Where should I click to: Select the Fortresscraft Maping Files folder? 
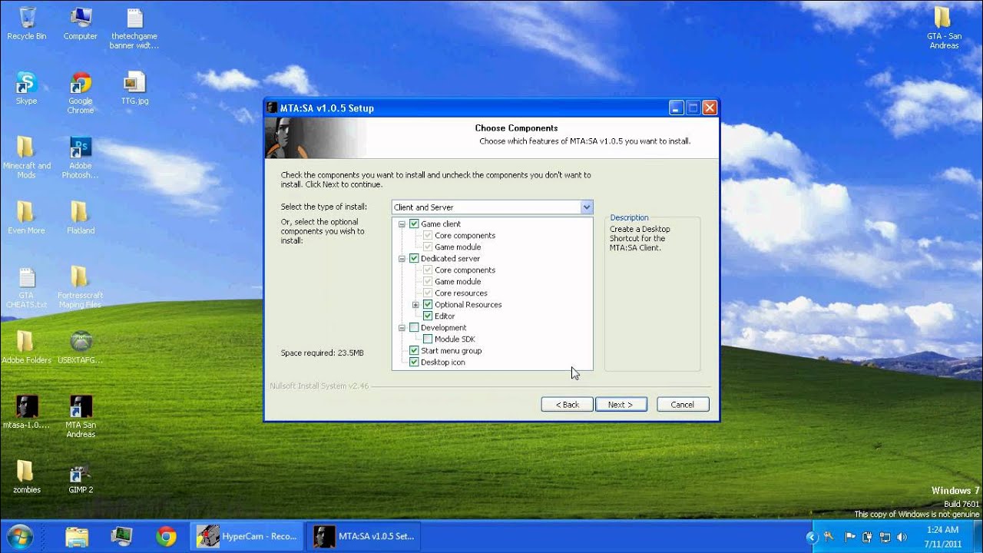[x=81, y=287]
